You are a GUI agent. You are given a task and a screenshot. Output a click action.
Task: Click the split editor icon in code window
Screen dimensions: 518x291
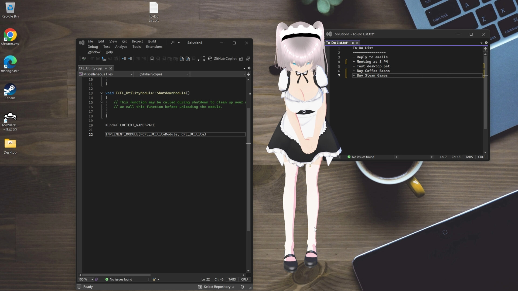pyautogui.click(x=248, y=74)
